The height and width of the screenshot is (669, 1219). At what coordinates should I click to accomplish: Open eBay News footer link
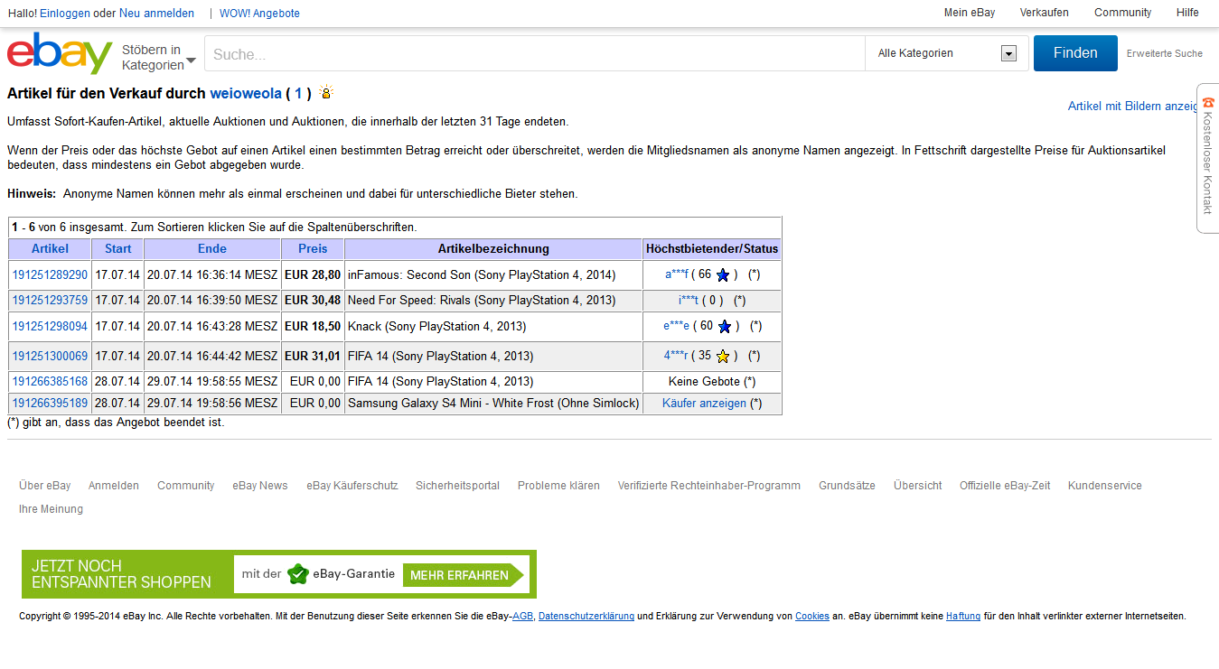click(260, 486)
